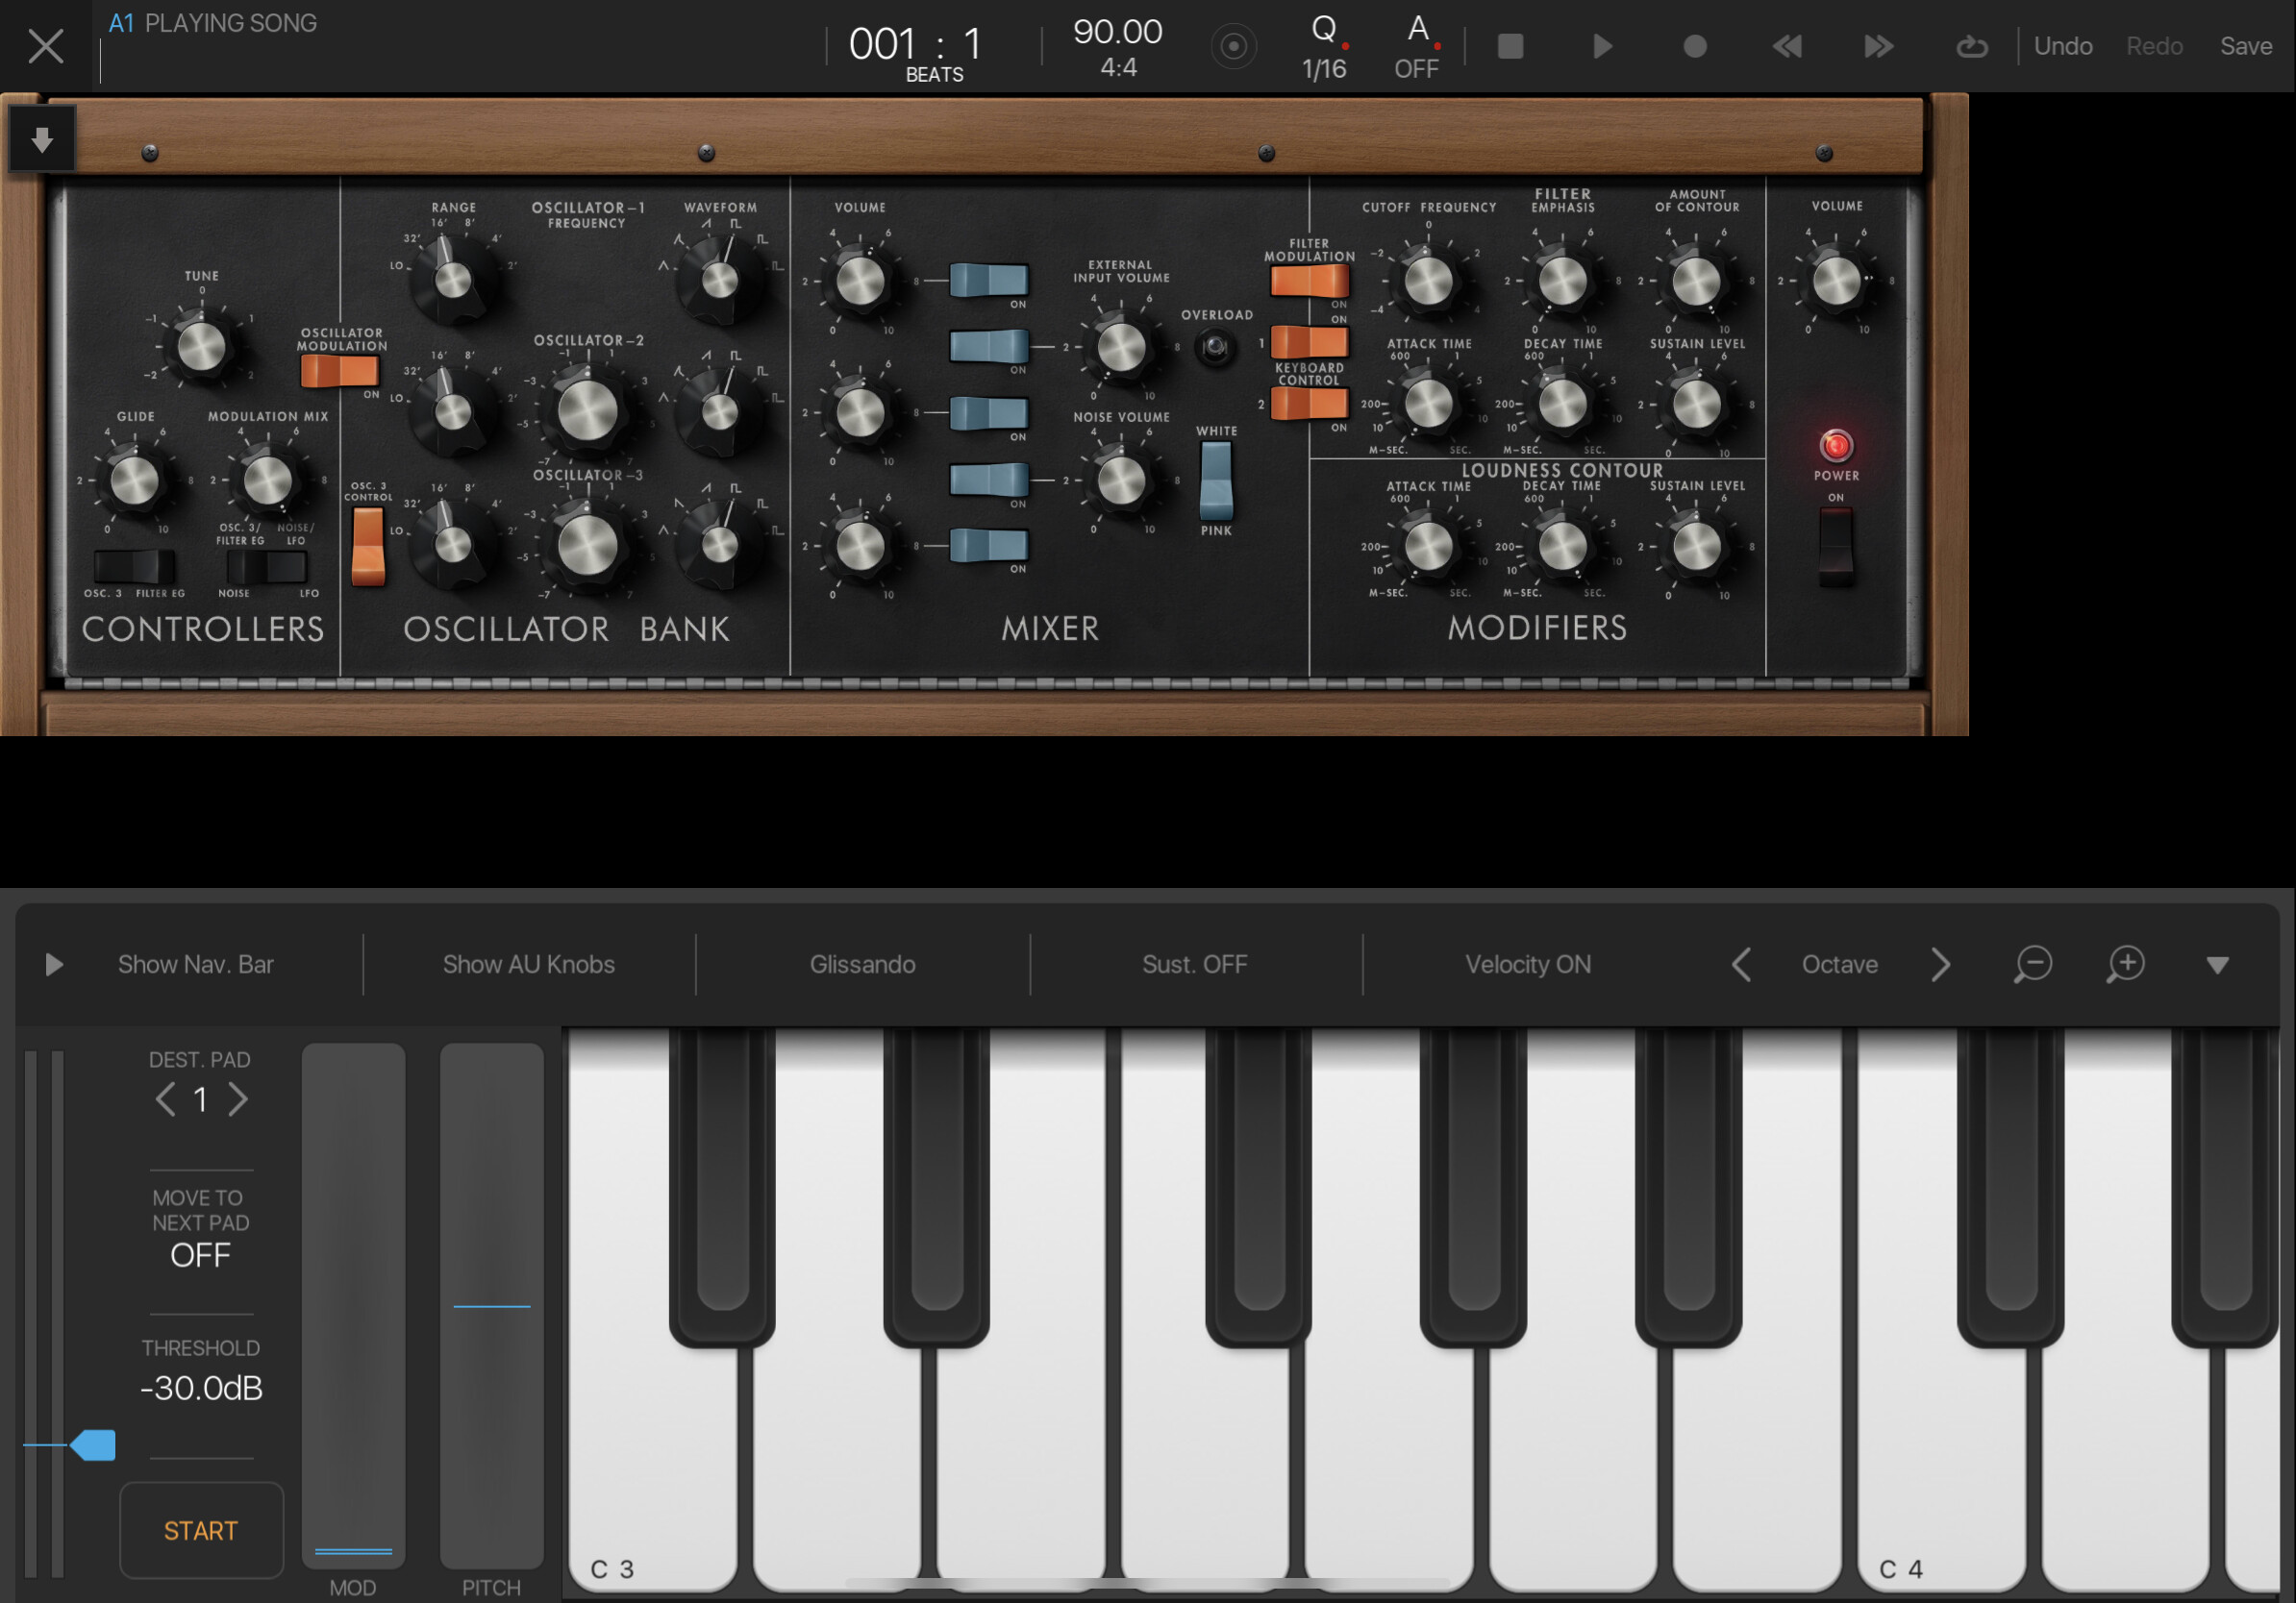Toggle the Oscillator Modulation orange switch
Screen dimensions: 2296x1603
(x=340, y=371)
